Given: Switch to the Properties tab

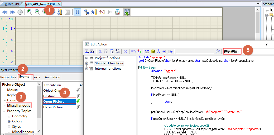Looking at the screenshot, I should [8, 77].
